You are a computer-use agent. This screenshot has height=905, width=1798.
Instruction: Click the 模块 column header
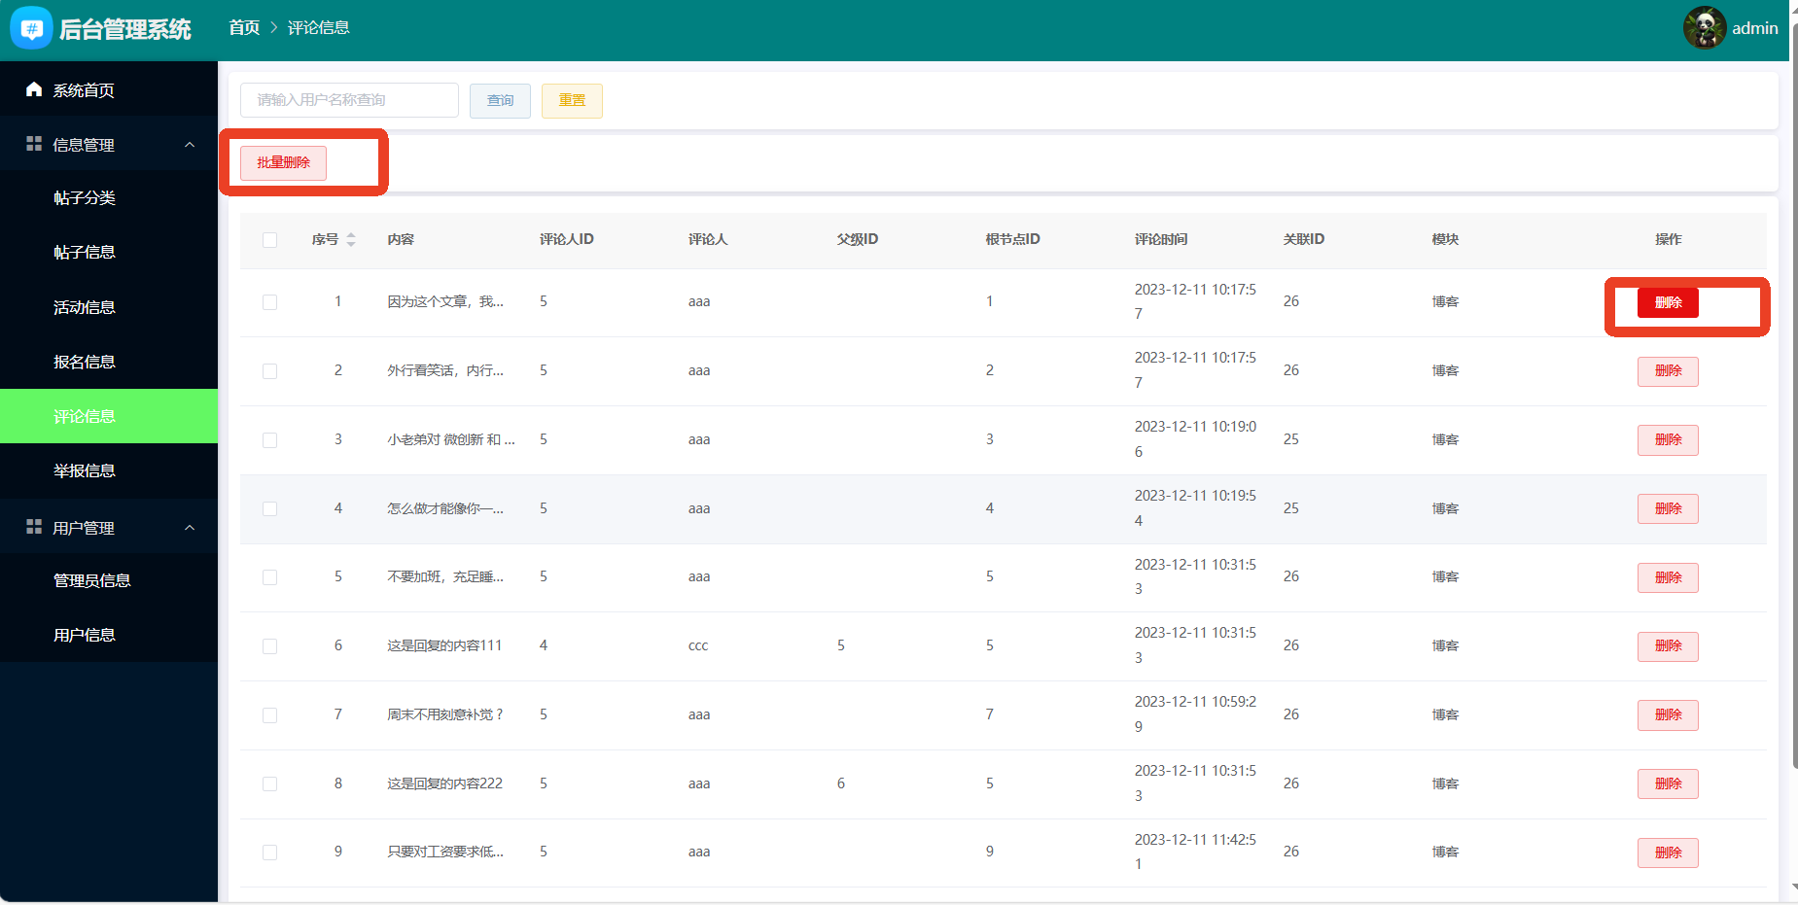click(x=1445, y=239)
